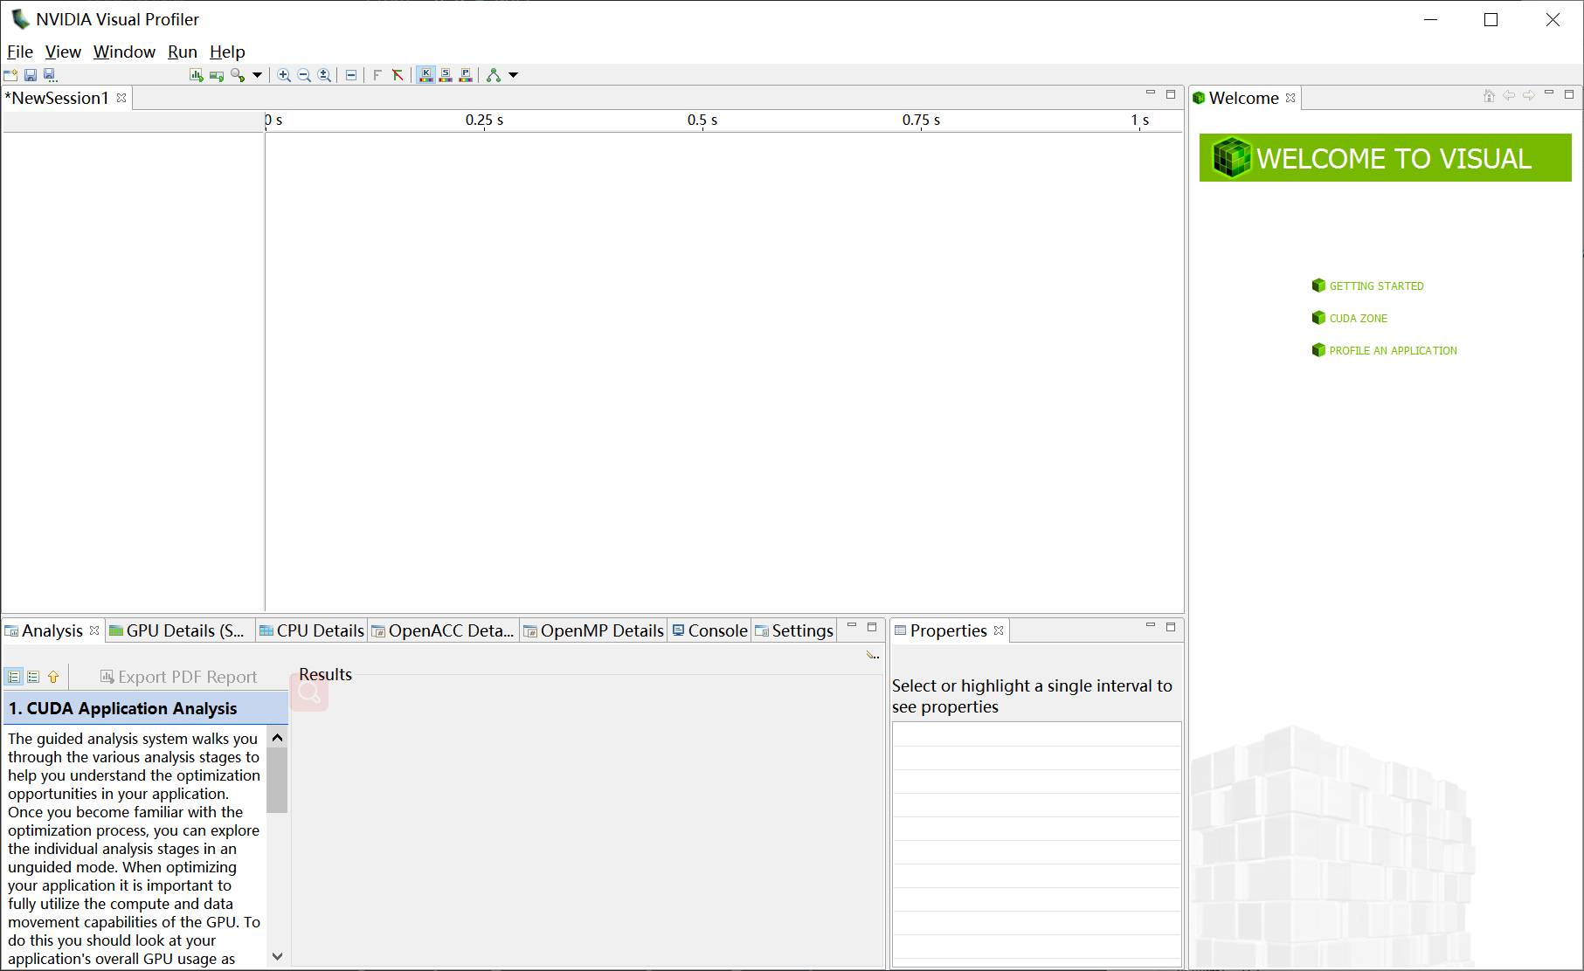The image size is (1584, 971).
Task: Click the magnifier-with-arrow analyze icon
Action: [x=238, y=75]
